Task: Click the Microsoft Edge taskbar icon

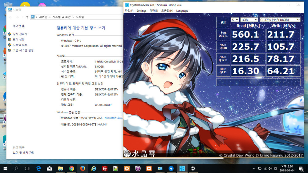Action: pyautogui.click(x=38, y=168)
